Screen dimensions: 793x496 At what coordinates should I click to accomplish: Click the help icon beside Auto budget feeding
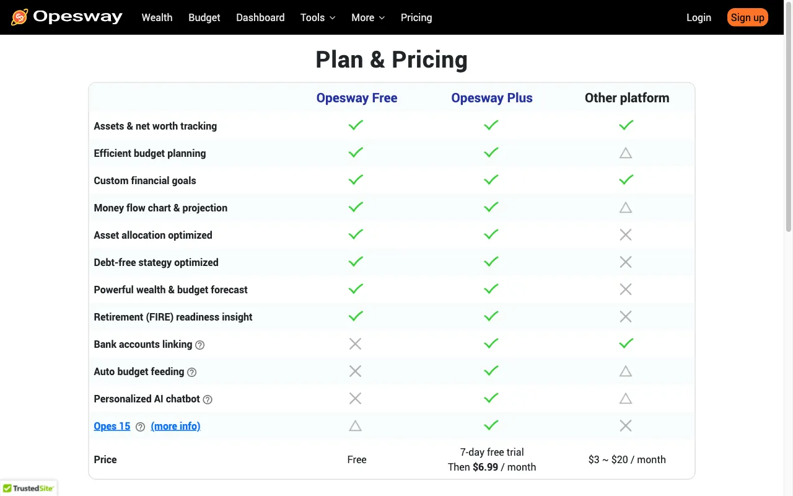pyautogui.click(x=191, y=372)
